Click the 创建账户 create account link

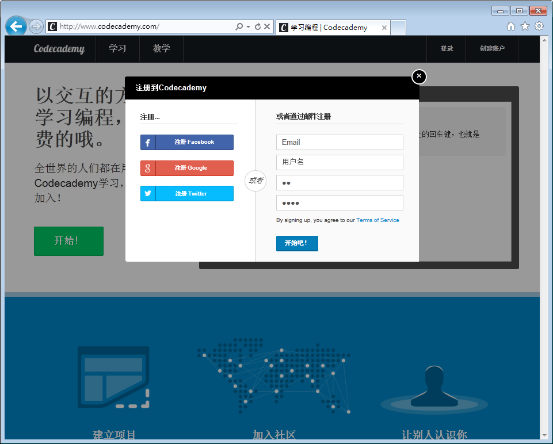492,49
